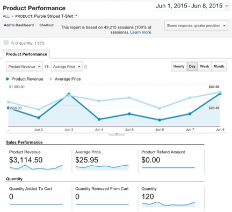The height and width of the screenshot is (212, 232).
Task: Open the Product Revenue metric dropdown
Action: [x=24, y=67]
